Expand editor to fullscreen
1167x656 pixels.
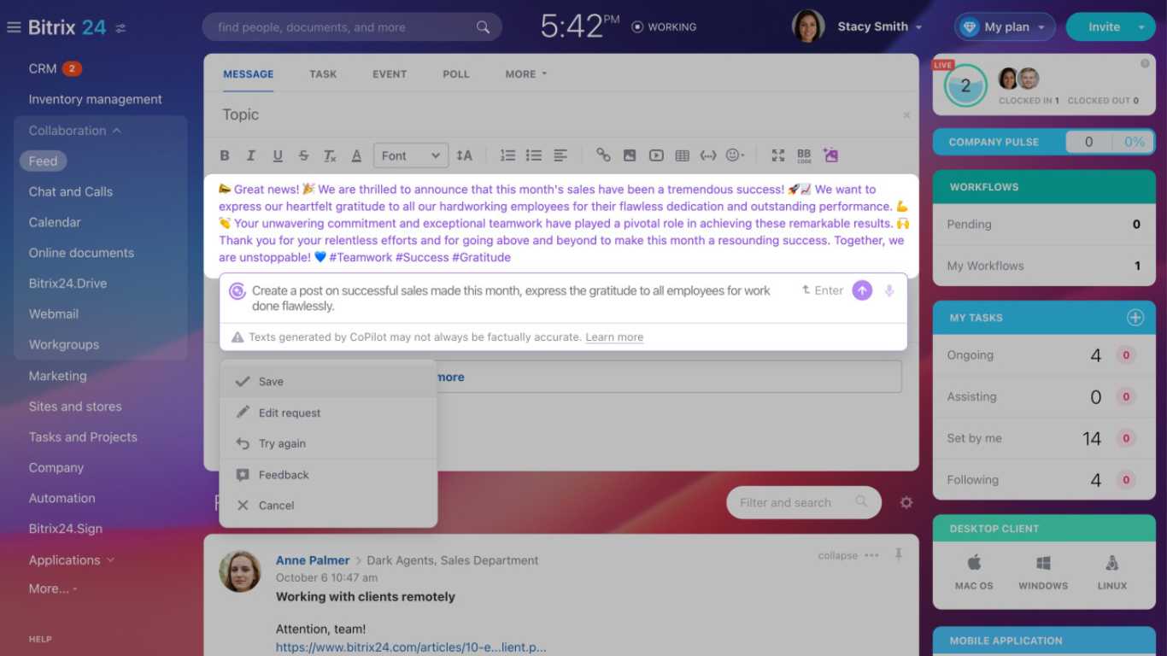[777, 155]
